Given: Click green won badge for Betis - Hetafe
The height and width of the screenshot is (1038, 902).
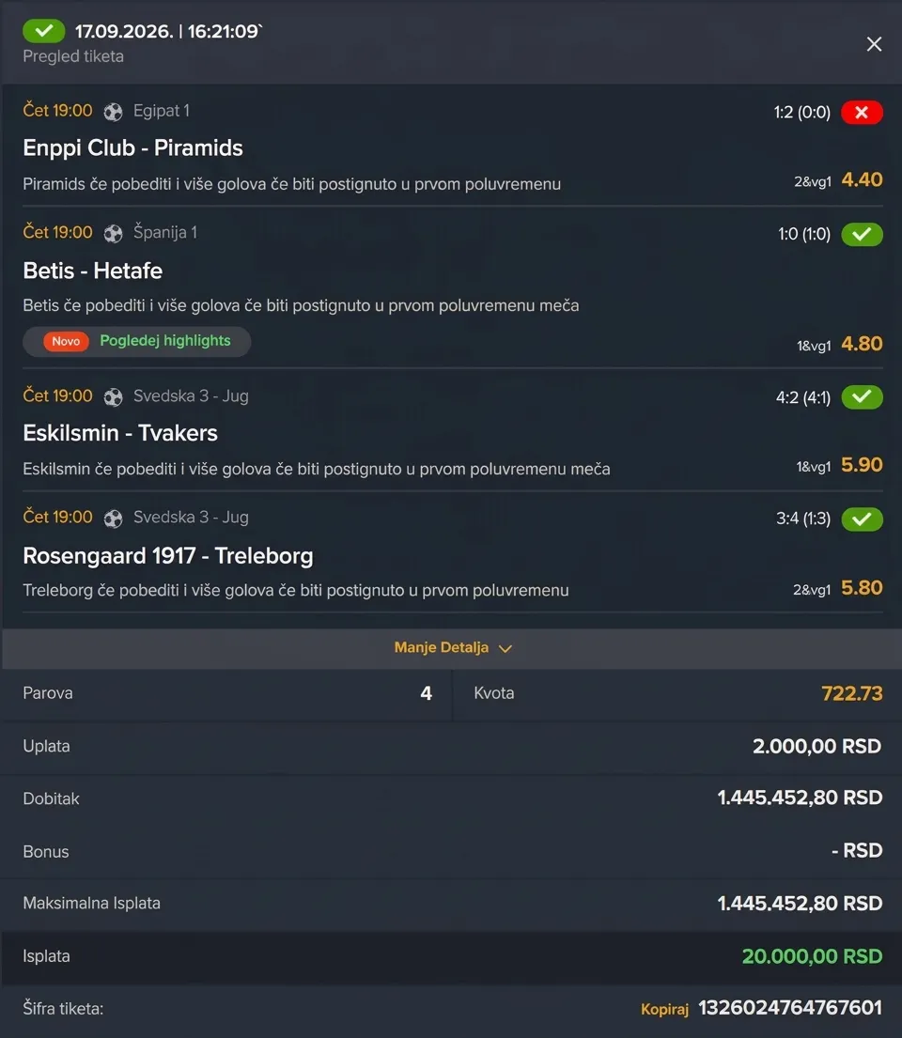Looking at the screenshot, I should (862, 234).
